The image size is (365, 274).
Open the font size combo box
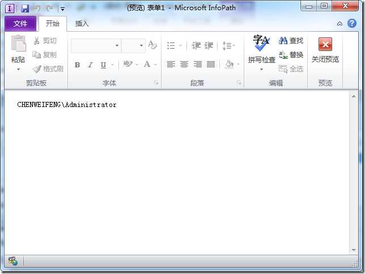click(x=133, y=45)
